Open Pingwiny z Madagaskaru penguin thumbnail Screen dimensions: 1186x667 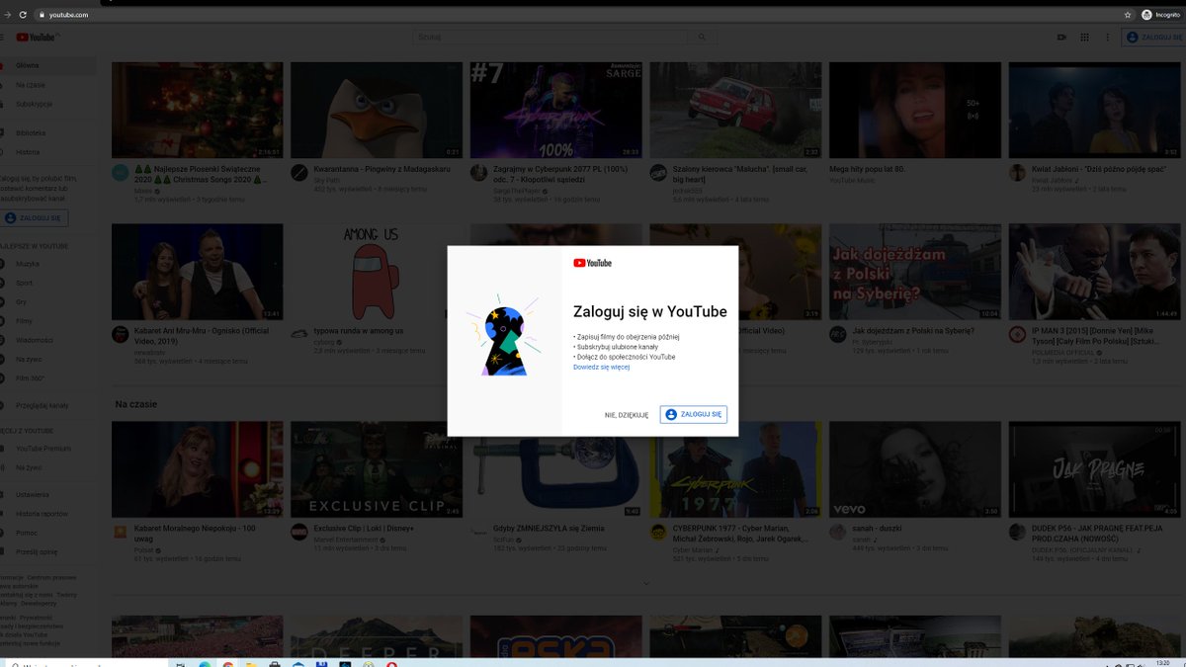[x=377, y=110]
